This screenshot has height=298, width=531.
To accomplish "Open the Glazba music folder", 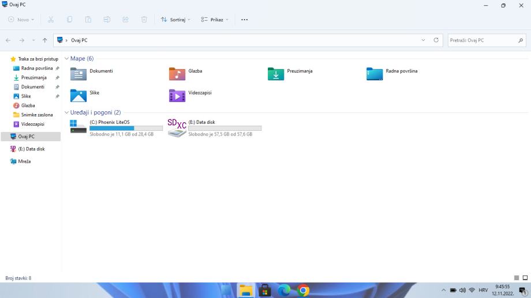I will (x=177, y=74).
